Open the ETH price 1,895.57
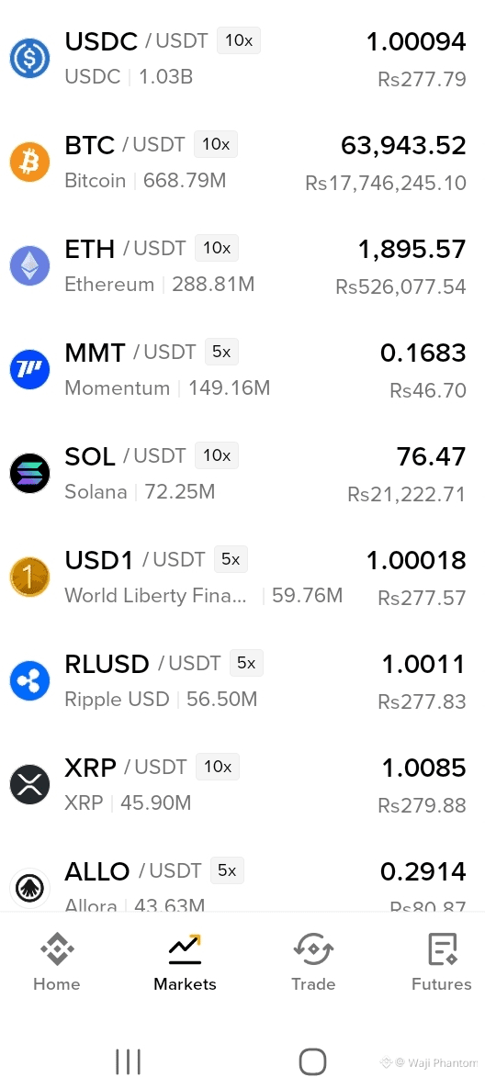 (x=412, y=250)
